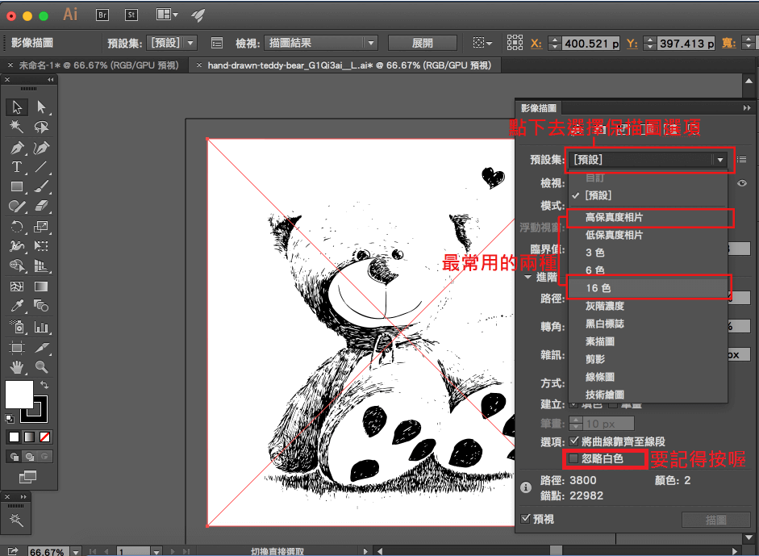759x556 pixels.
Task: Choose 16 色 from the preset list
Action: [x=598, y=288]
